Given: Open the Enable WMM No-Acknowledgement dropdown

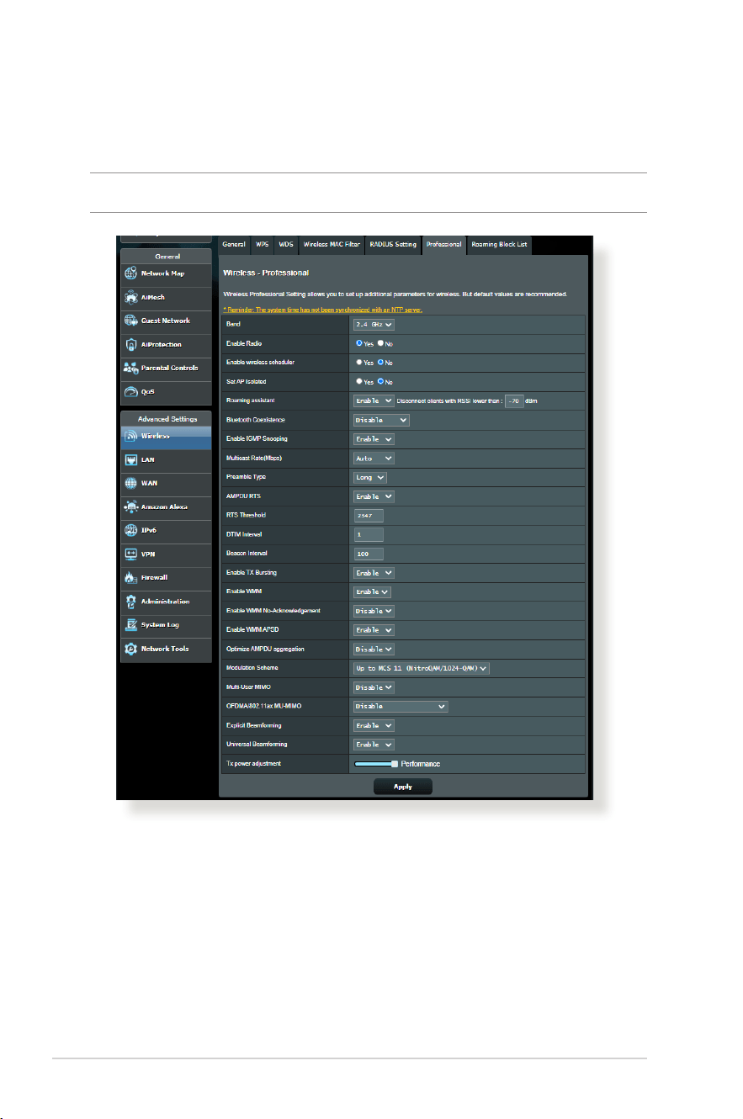Looking at the screenshot, I should pos(374,611).
